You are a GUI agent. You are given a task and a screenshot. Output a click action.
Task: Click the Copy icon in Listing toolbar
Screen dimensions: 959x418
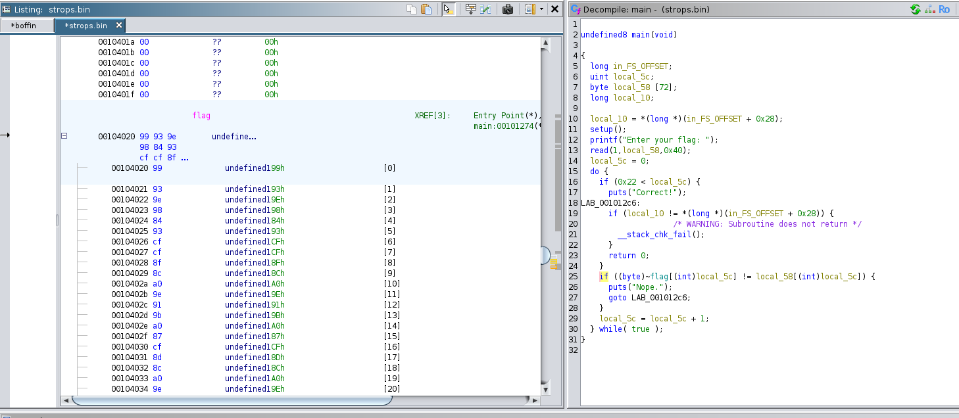point(412,9)
